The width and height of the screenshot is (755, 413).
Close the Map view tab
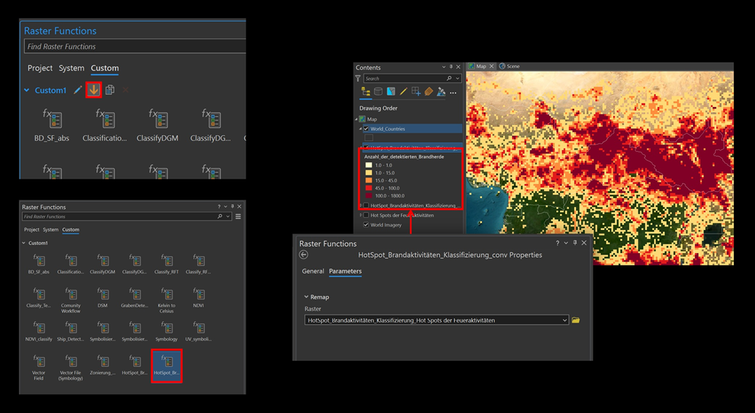(491, 67)
